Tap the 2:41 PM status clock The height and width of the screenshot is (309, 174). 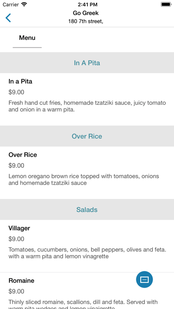pyautogui.click(x=87, y=4)
